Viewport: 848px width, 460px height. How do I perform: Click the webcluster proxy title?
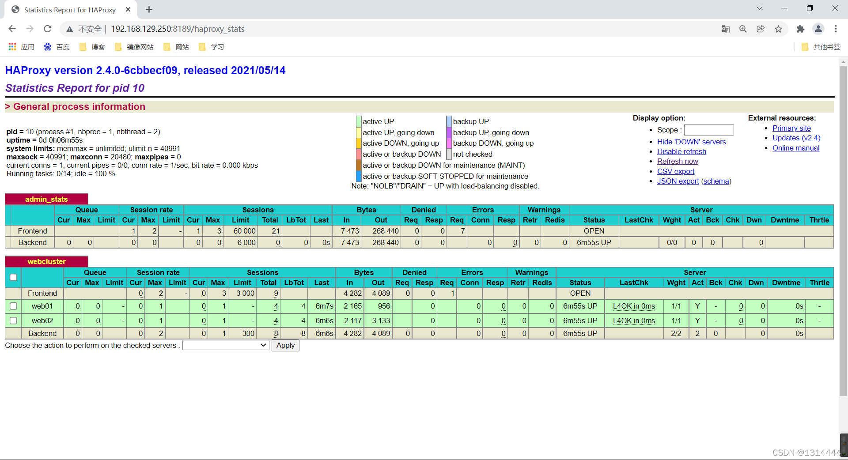(46, 261)
